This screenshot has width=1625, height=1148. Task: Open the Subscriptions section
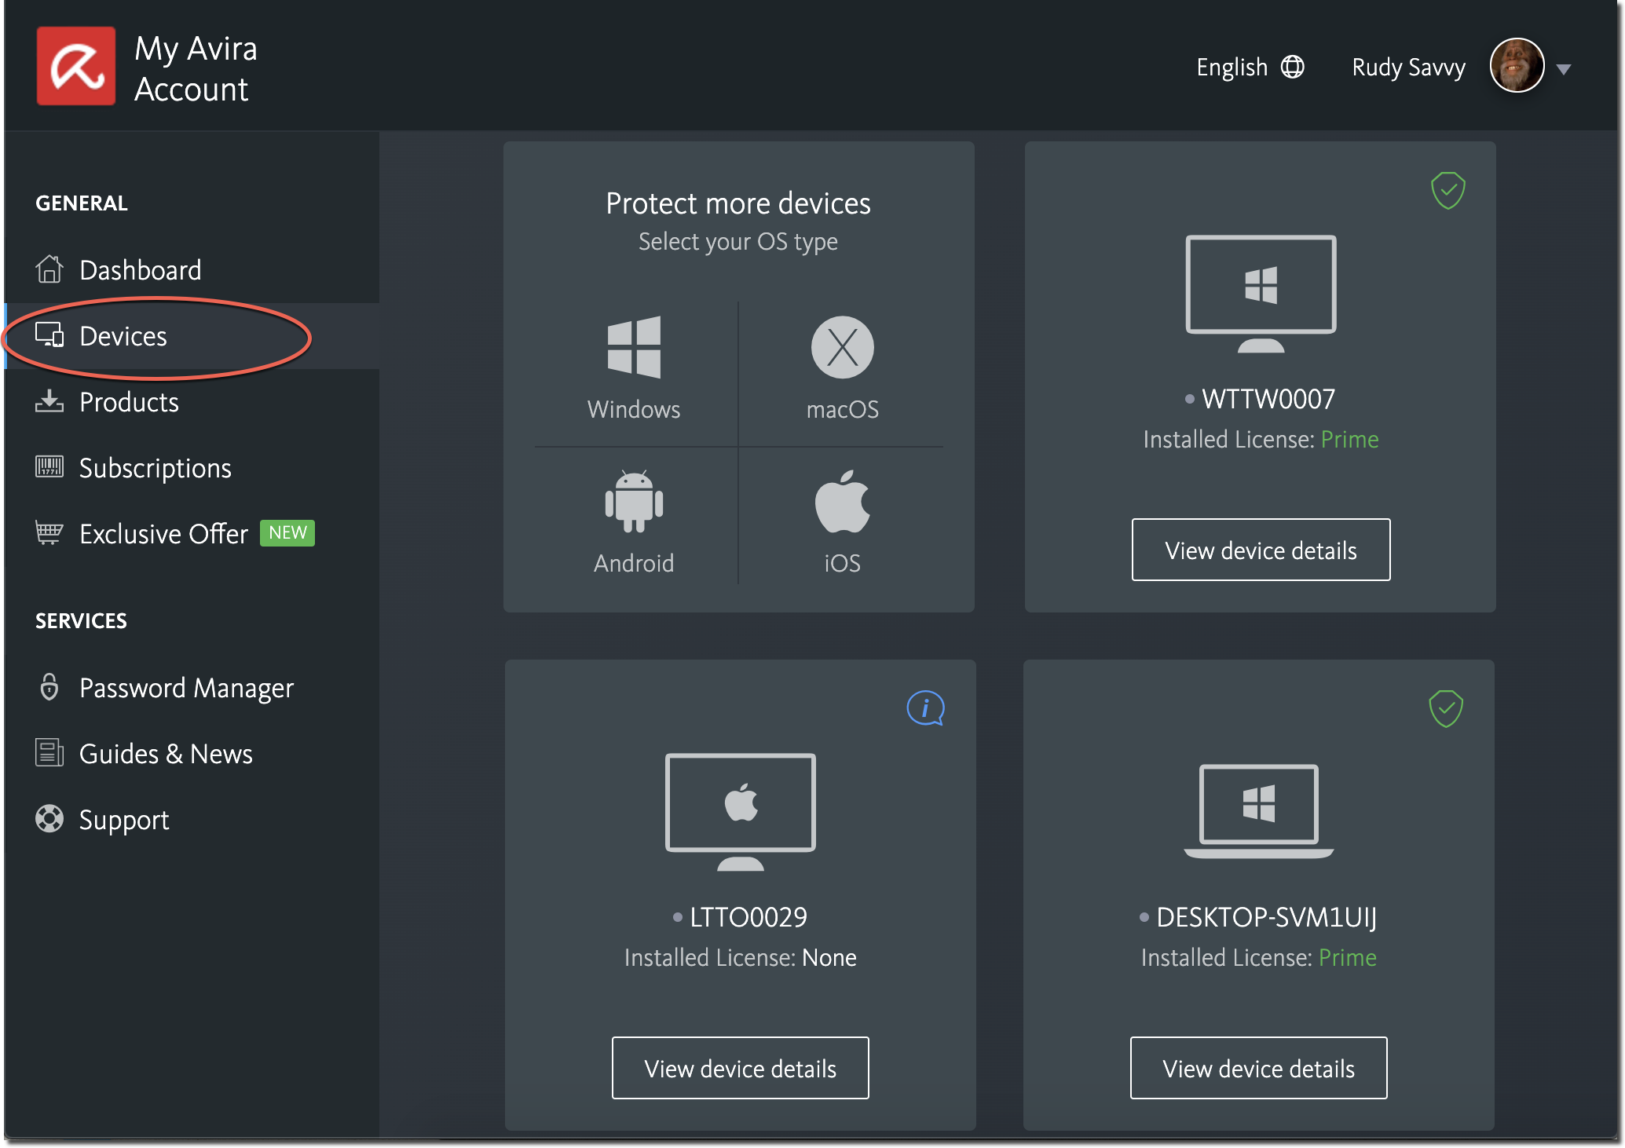pos(192,467)
